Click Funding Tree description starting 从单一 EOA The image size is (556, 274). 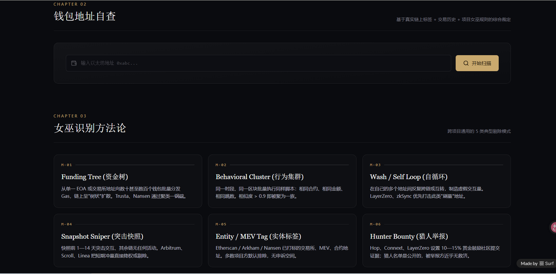click(x=124, y=193)
